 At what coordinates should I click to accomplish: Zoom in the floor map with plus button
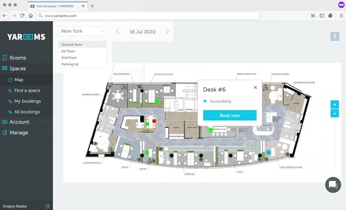(334, 105)
